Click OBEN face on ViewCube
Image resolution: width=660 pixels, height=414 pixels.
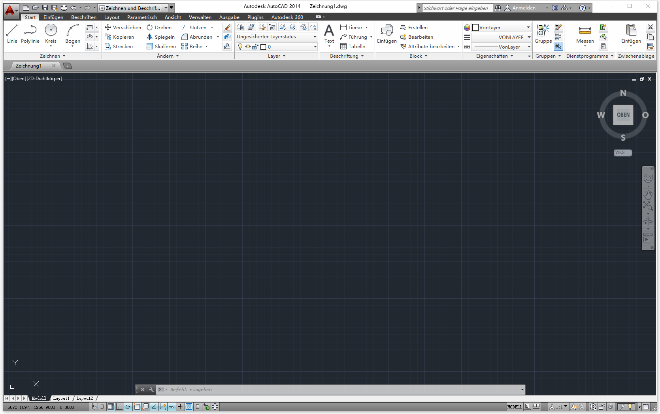click(x=623, y=115)
